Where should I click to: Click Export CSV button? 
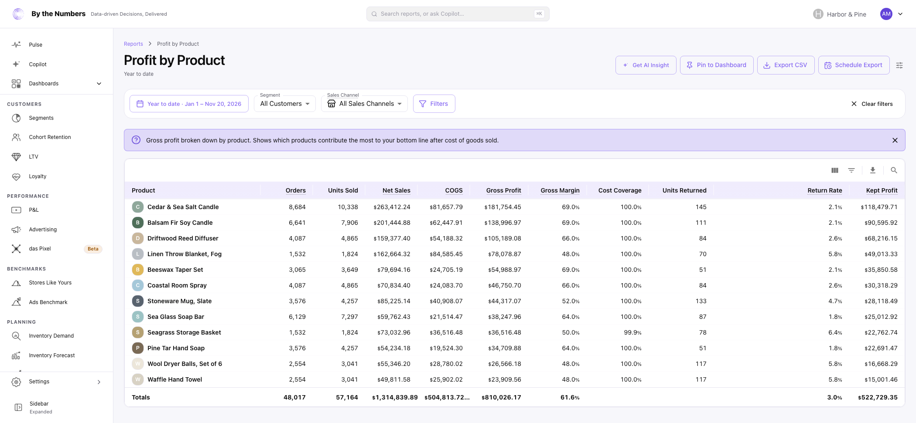tap(786, 65)
